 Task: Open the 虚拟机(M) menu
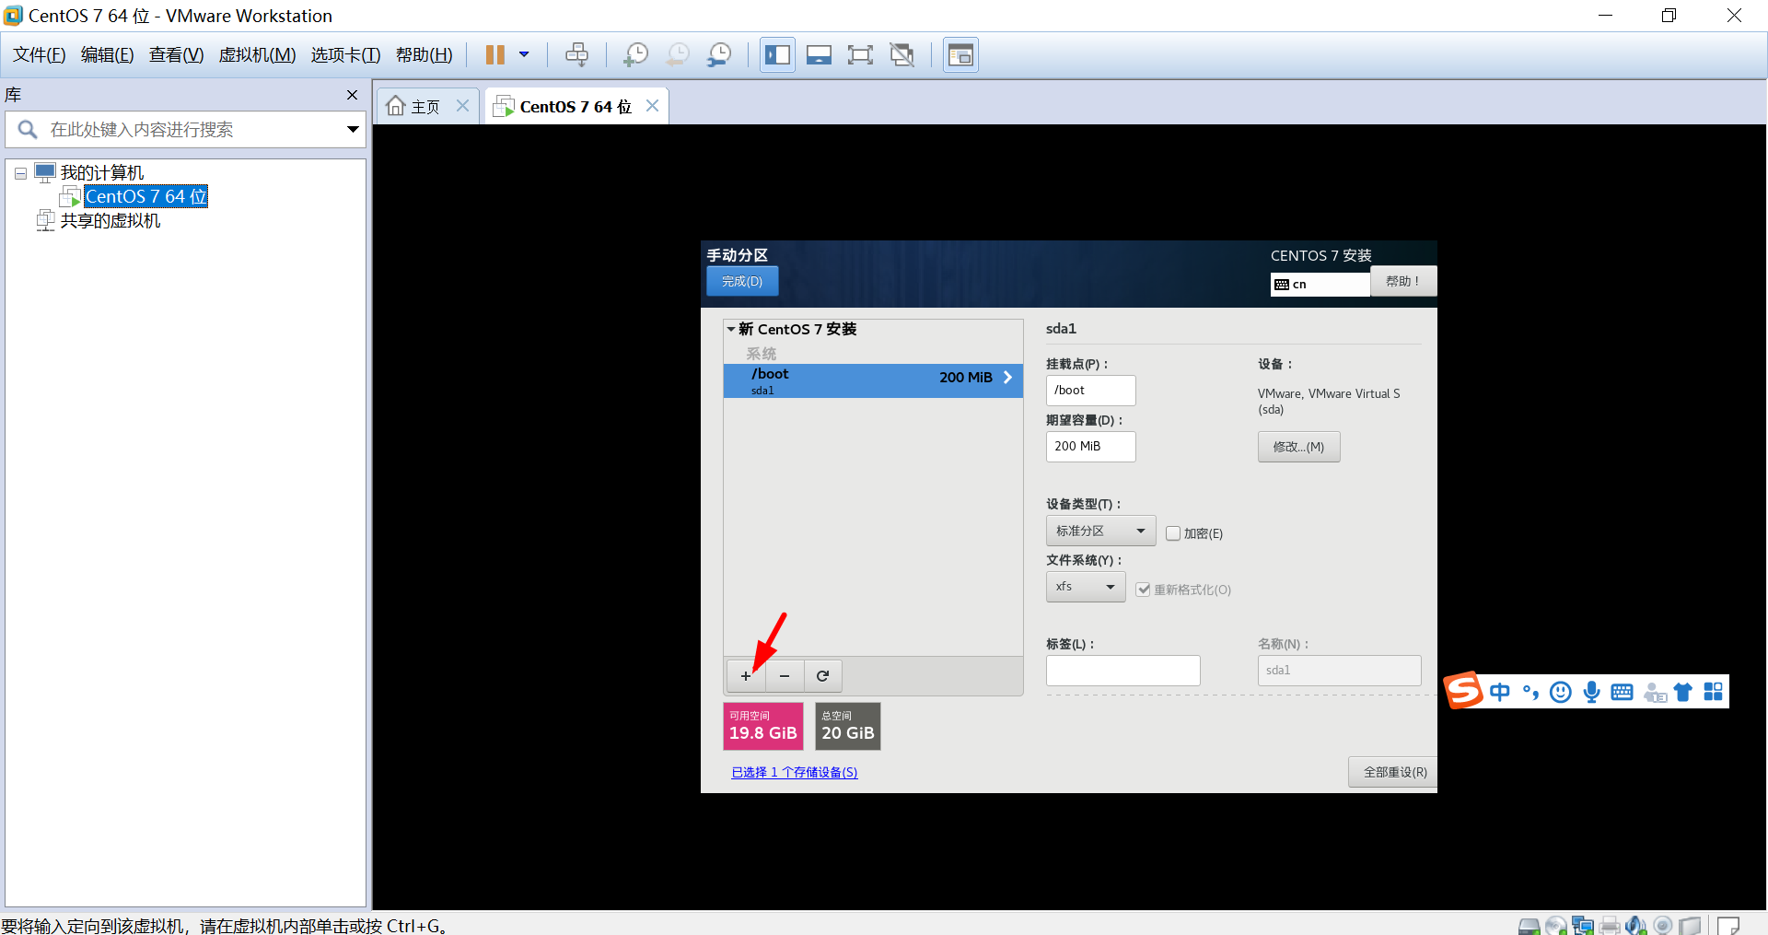click(257, 55)
